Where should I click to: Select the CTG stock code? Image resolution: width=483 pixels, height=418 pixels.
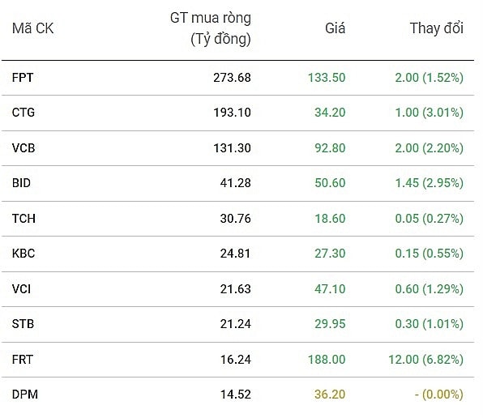click(x=24, y=113)
